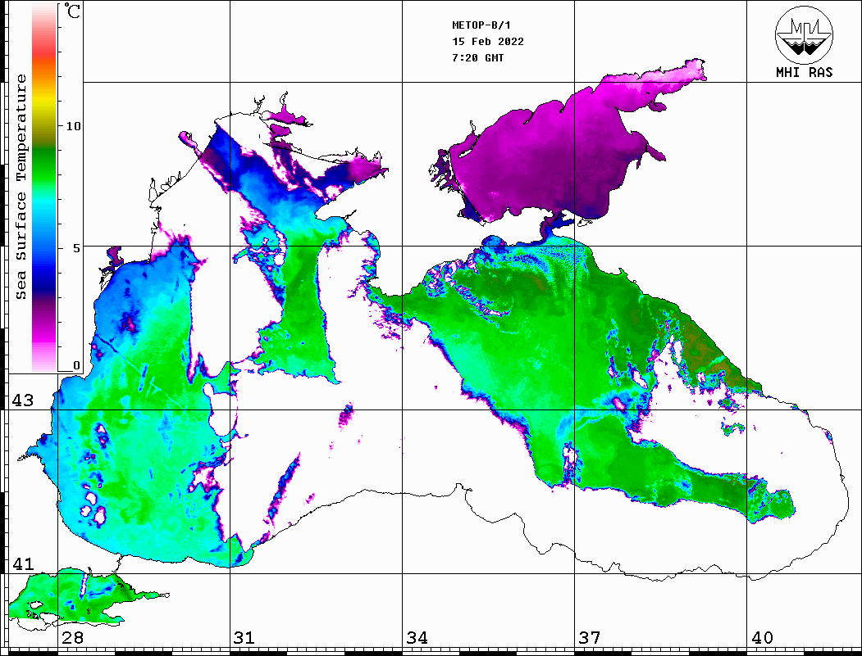Screen dimensions: 862x656
Task: Click the MHI RAS logo emblem
Action: click(804, 34)
